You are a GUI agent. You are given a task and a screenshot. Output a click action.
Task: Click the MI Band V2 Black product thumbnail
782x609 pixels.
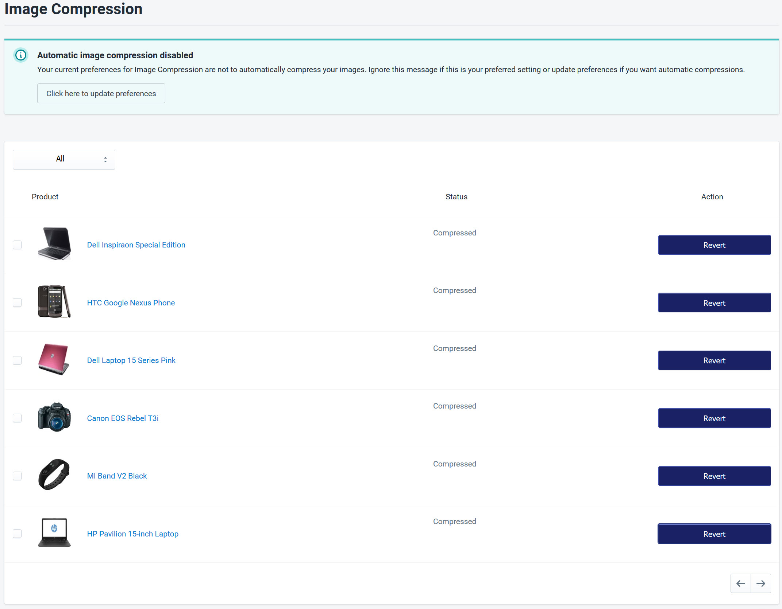(x=54, y=475)
